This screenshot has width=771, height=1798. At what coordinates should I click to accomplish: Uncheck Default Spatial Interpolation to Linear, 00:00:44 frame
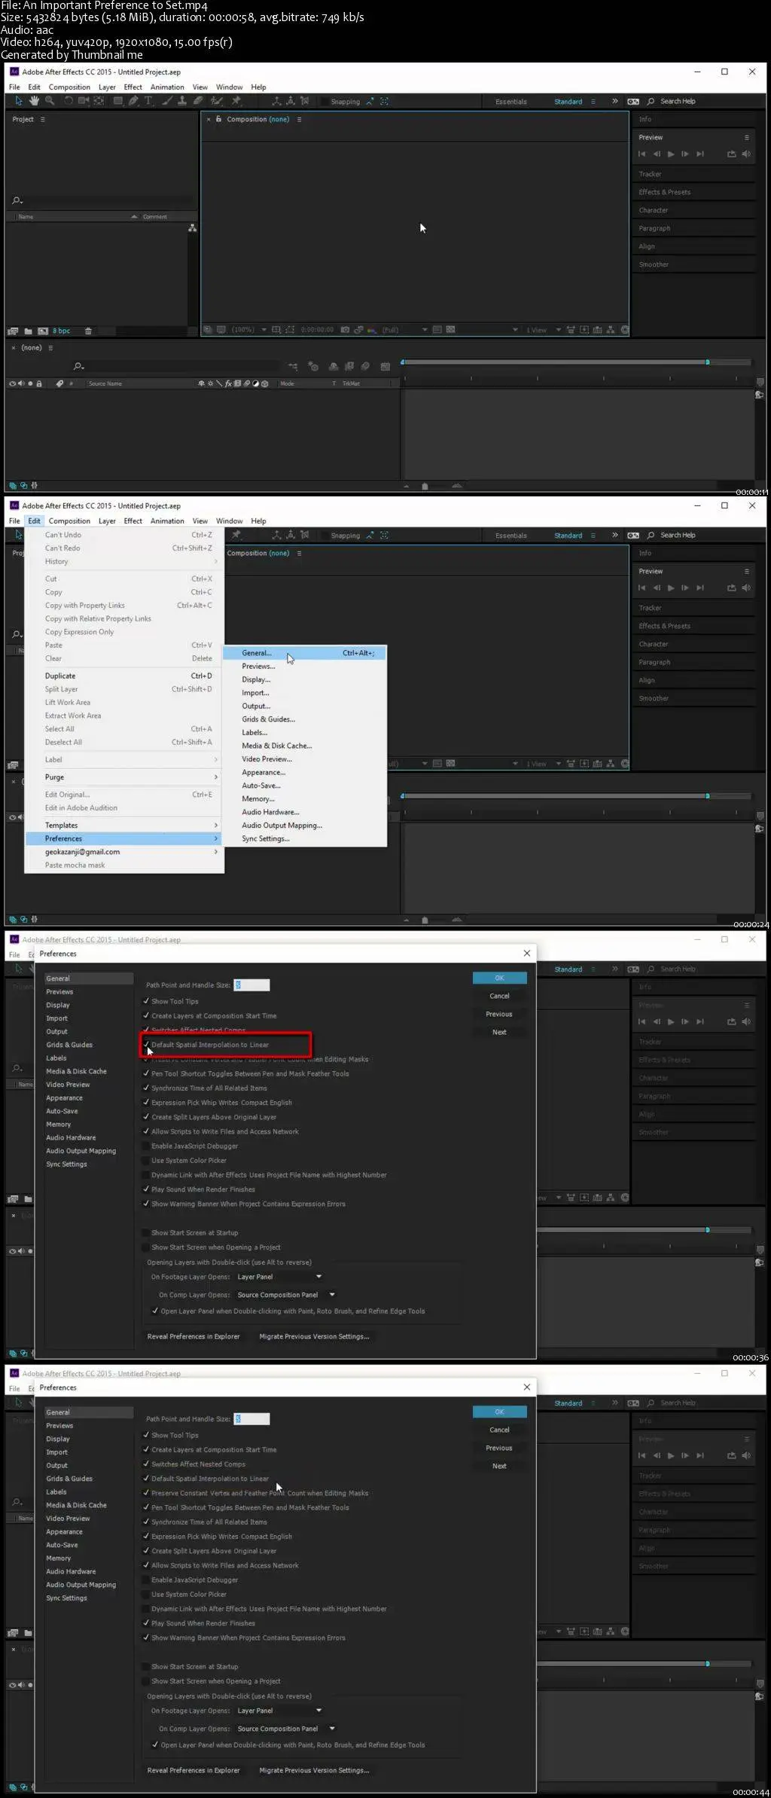point(146,1478)
